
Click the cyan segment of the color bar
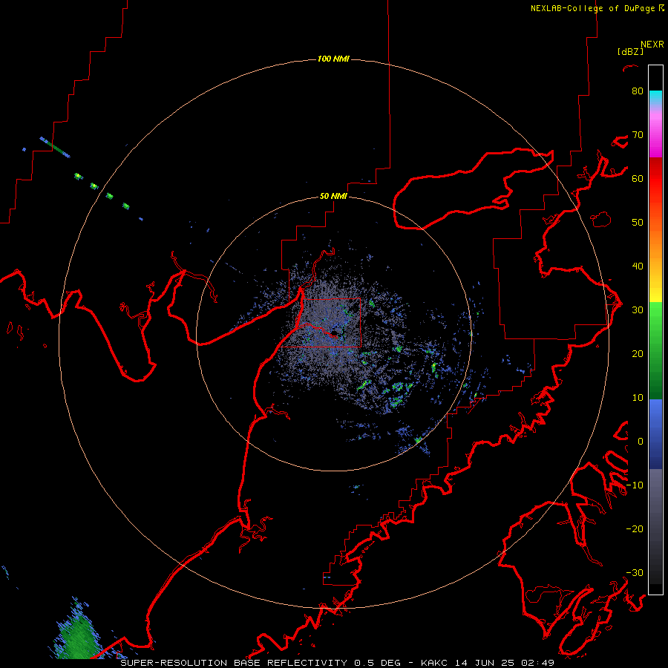655,96
